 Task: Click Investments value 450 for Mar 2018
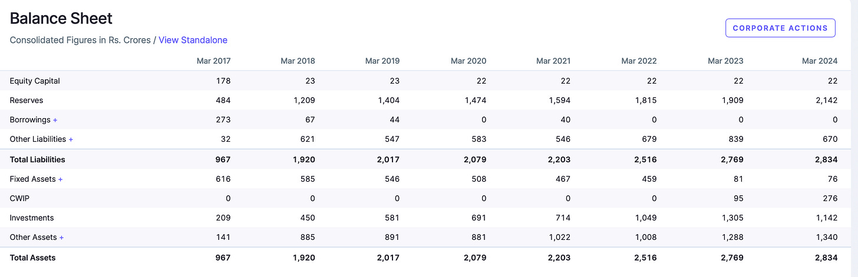click(x=307, y=218)
